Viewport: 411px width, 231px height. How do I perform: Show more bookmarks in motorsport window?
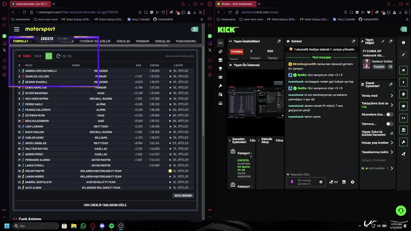pos(202,19)
